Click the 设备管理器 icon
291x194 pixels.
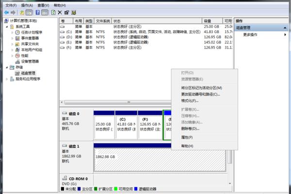[17, 62]
